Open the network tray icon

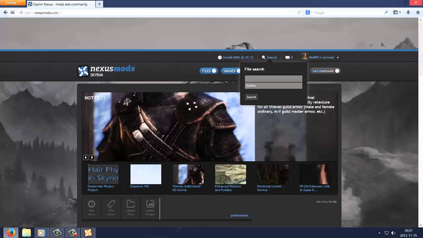point(387,233)
